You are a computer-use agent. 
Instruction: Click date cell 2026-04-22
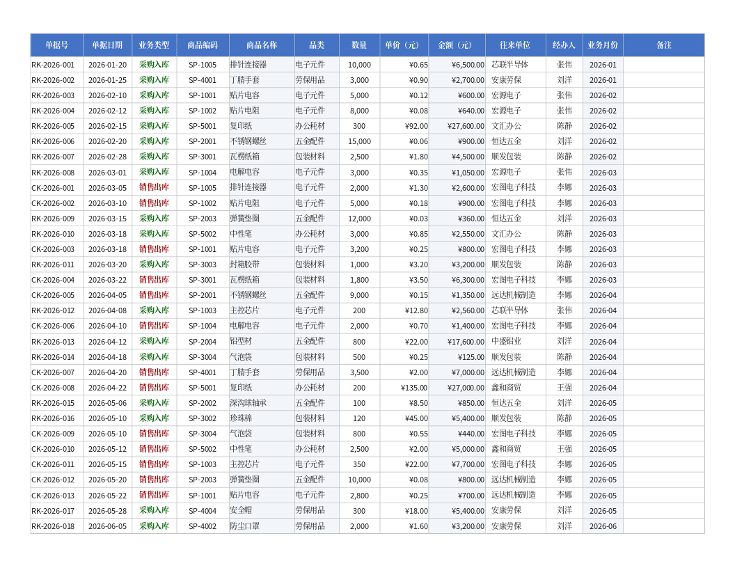(107, 388)
